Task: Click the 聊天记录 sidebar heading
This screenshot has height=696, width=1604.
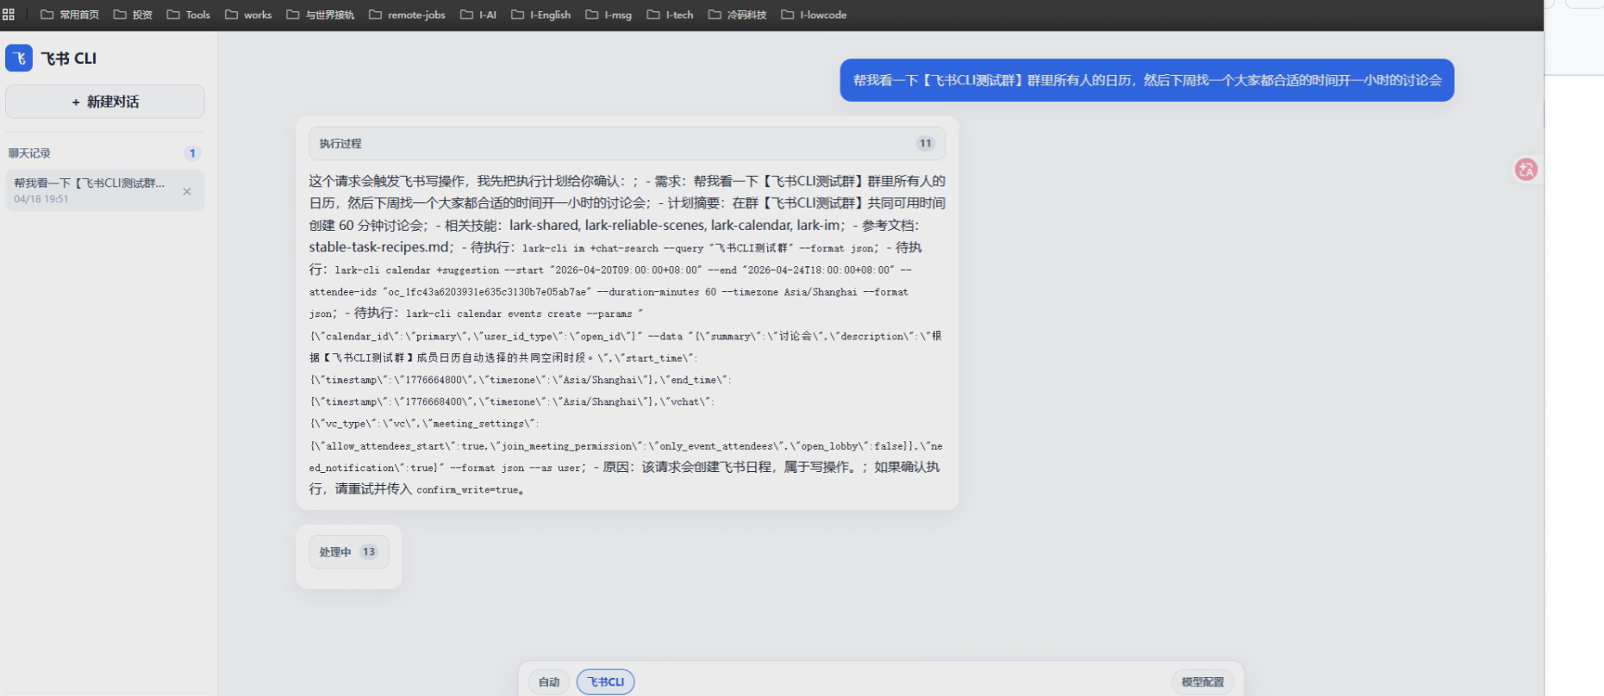Action: tap(30, 153)
